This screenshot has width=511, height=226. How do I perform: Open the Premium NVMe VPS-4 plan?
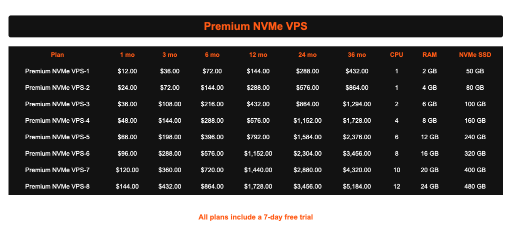click(x=57, y=121)
